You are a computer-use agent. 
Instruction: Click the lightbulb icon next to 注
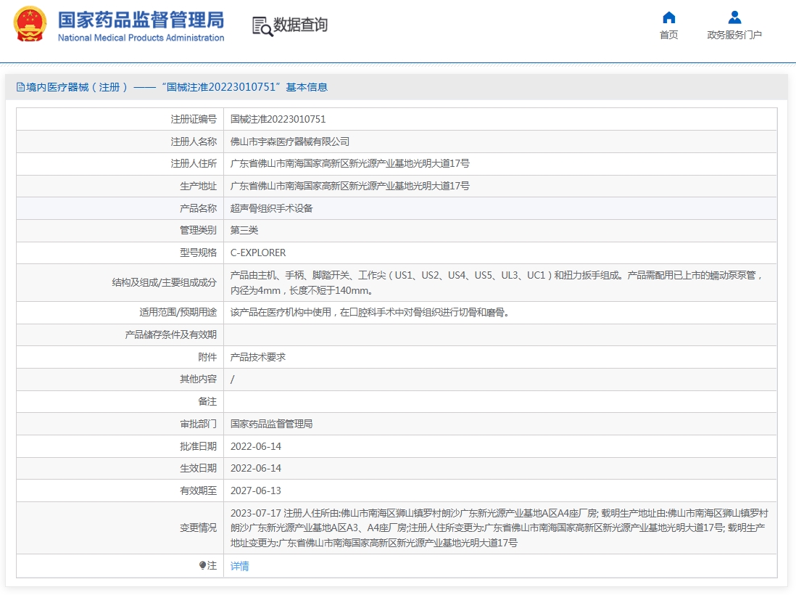click(202, 565)
